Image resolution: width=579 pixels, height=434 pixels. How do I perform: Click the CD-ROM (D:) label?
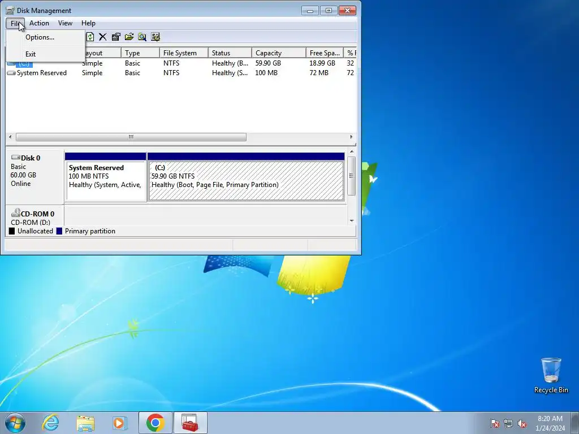coord(31,223)
